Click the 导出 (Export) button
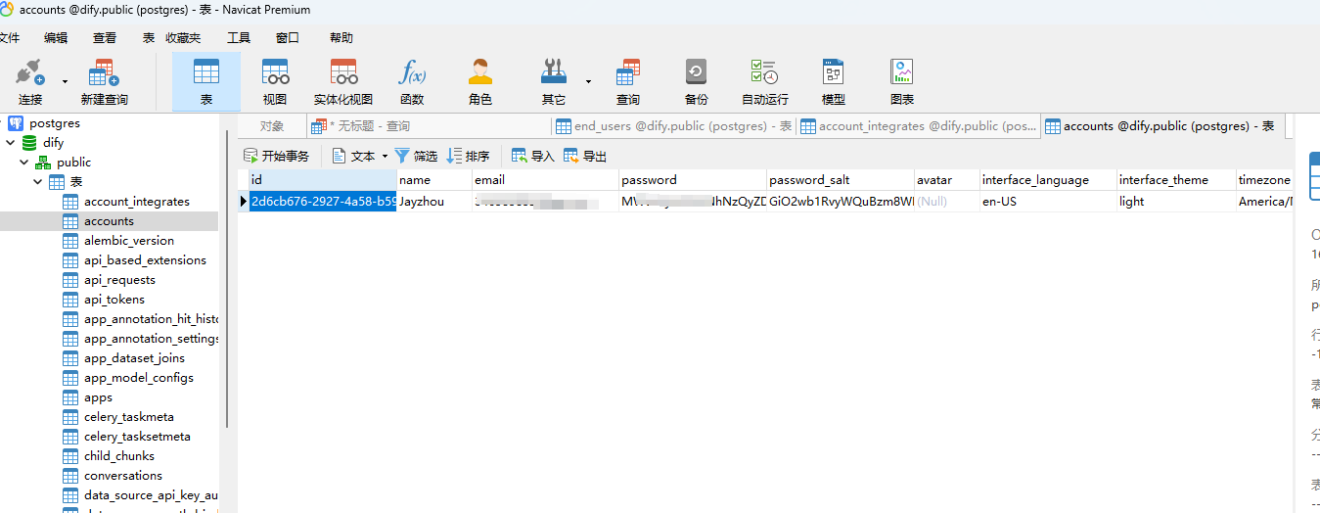 pyautogui.click(x=585, y=156)
